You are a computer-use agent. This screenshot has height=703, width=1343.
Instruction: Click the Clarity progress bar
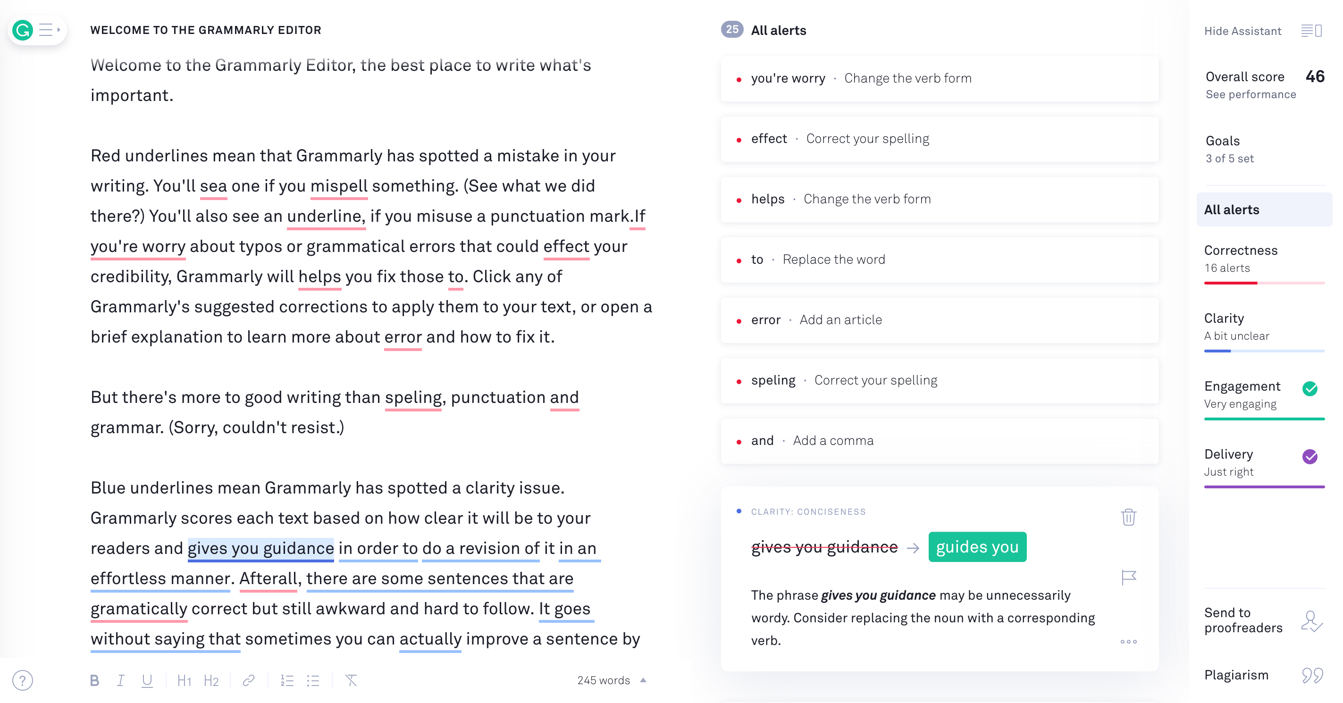tap(1264, 351)
